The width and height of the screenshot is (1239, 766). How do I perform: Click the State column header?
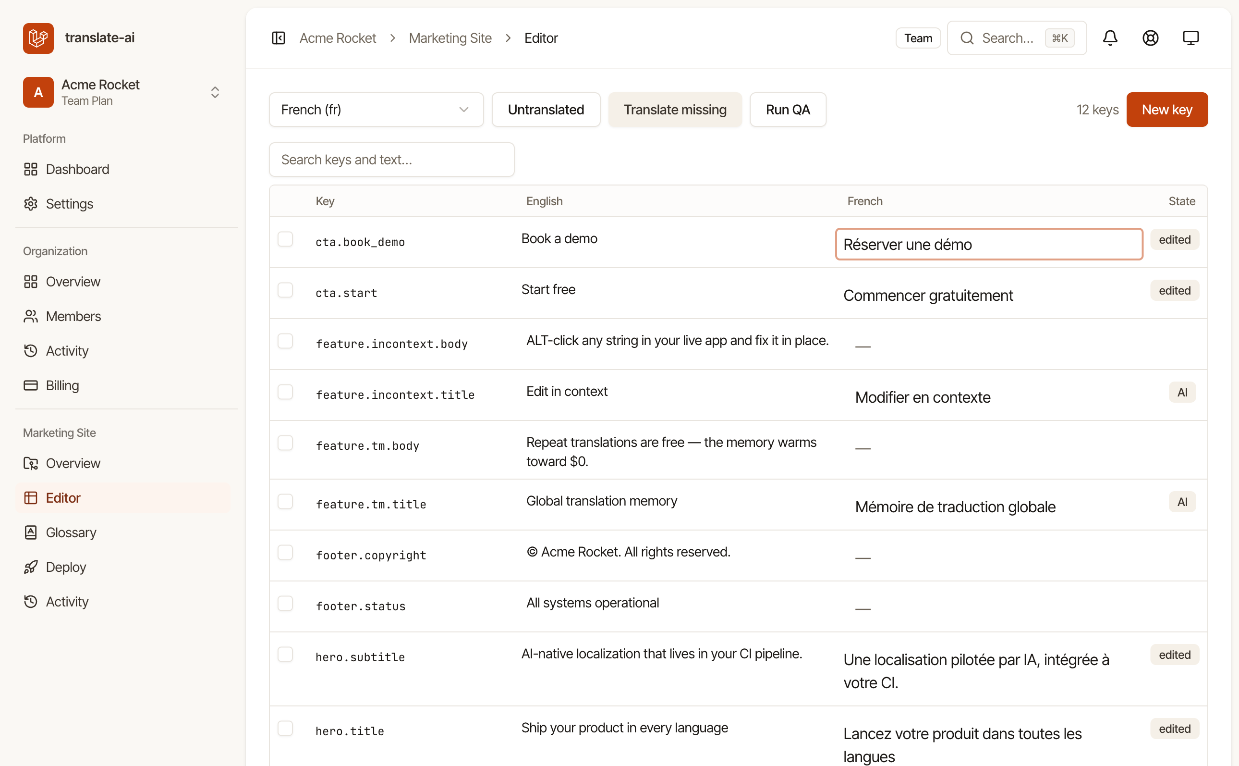(1181, 201)
